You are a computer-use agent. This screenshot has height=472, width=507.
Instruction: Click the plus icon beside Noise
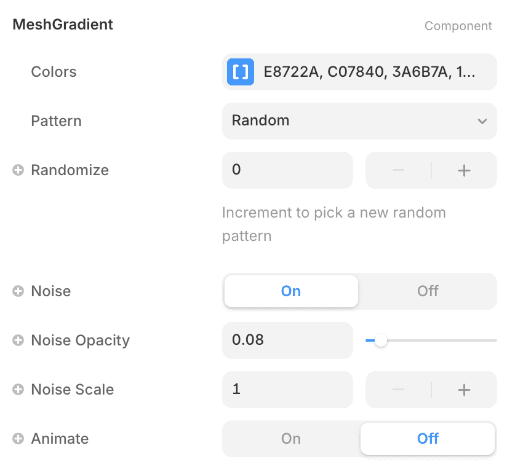click(x=18, y=291)
